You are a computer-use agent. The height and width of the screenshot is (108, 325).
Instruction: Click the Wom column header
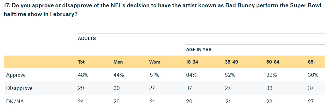155,62
